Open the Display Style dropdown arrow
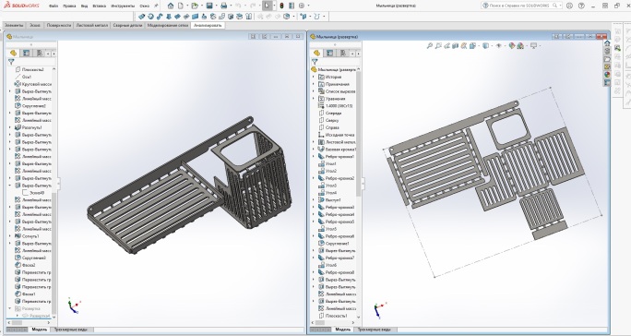Image resolution: width=631 pixels, height=336 pixels. click(492, 46)
